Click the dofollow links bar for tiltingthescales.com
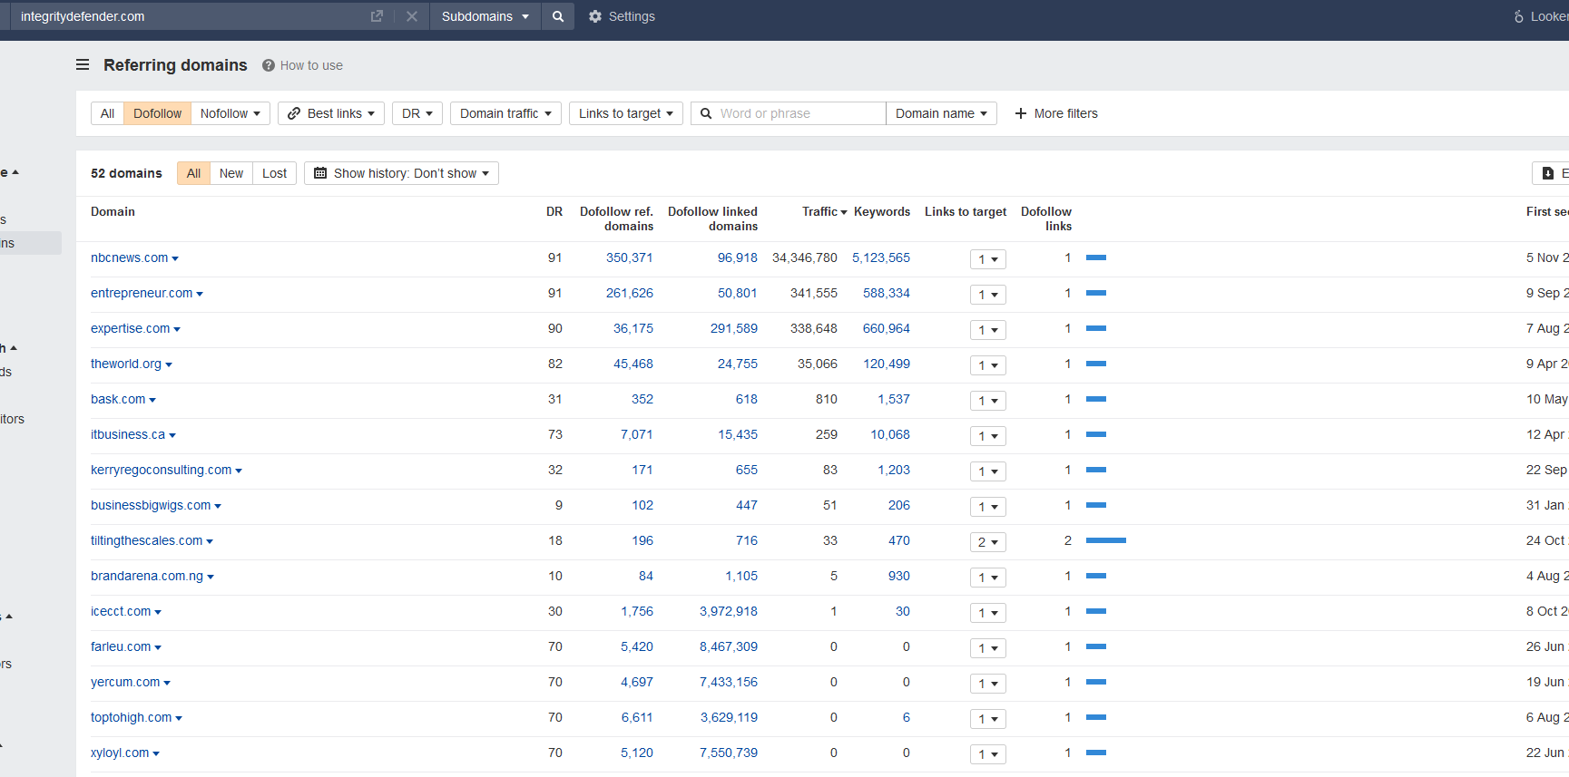Image resolution: width=1569 pixels, height=777 pixels. [1105, 540]
